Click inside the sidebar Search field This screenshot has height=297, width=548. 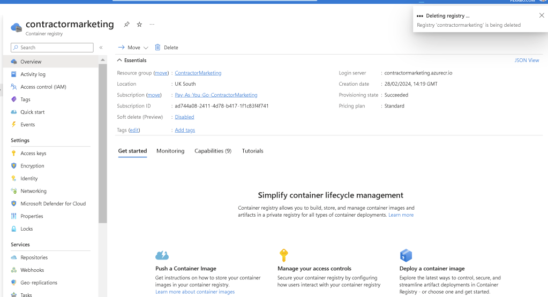pos(52,48)
